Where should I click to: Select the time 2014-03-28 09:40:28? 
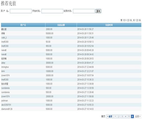pyautogui.click(x=85, y=50)
